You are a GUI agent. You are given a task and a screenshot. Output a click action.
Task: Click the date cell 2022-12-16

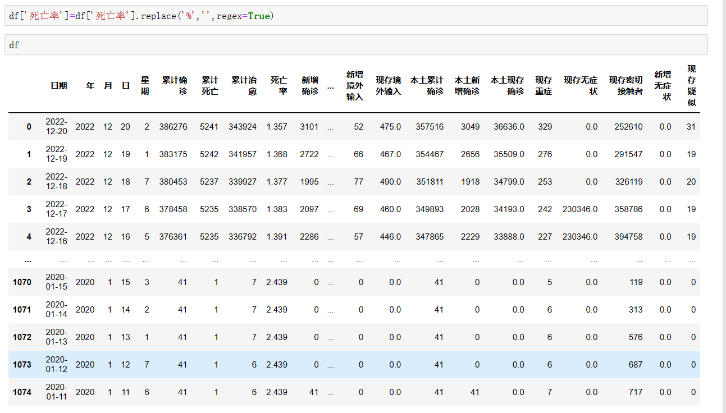tap(57, 237)
